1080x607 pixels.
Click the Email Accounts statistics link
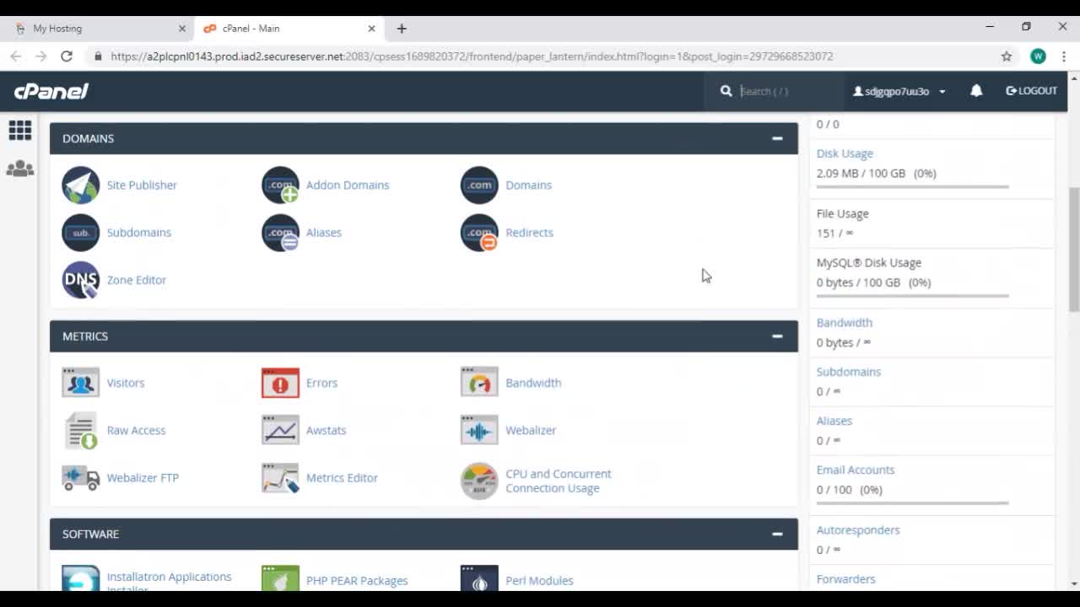tap(856, 470)
